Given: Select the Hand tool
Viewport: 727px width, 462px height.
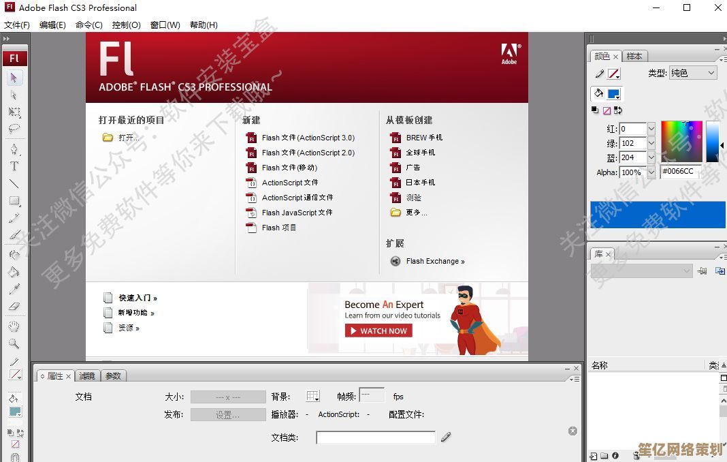Looking at the screenshot, I should pyautogui.click(x=14, y=326).
